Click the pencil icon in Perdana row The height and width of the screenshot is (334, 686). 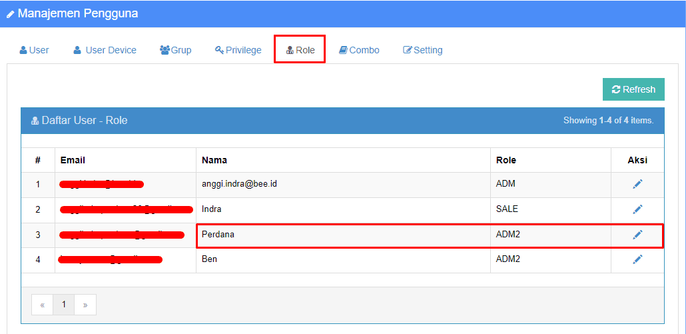pos(637,235)
